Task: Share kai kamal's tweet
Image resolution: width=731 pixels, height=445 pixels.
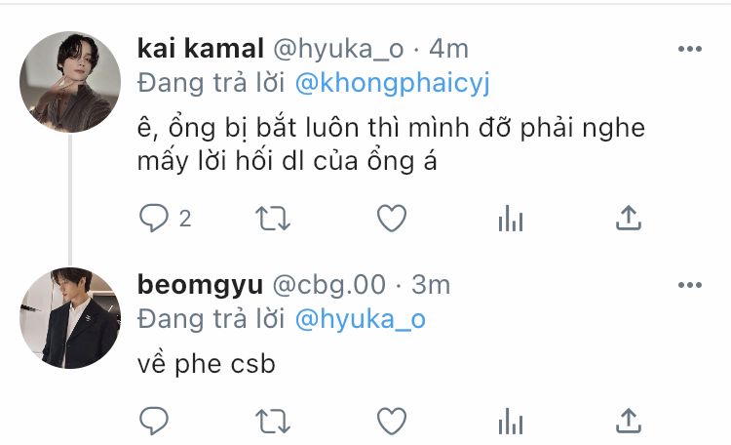Action: pos(629,218)
